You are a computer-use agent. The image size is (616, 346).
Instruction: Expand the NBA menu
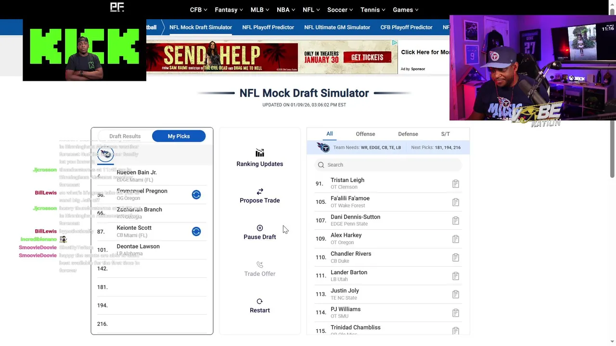(x=286, y=10)
